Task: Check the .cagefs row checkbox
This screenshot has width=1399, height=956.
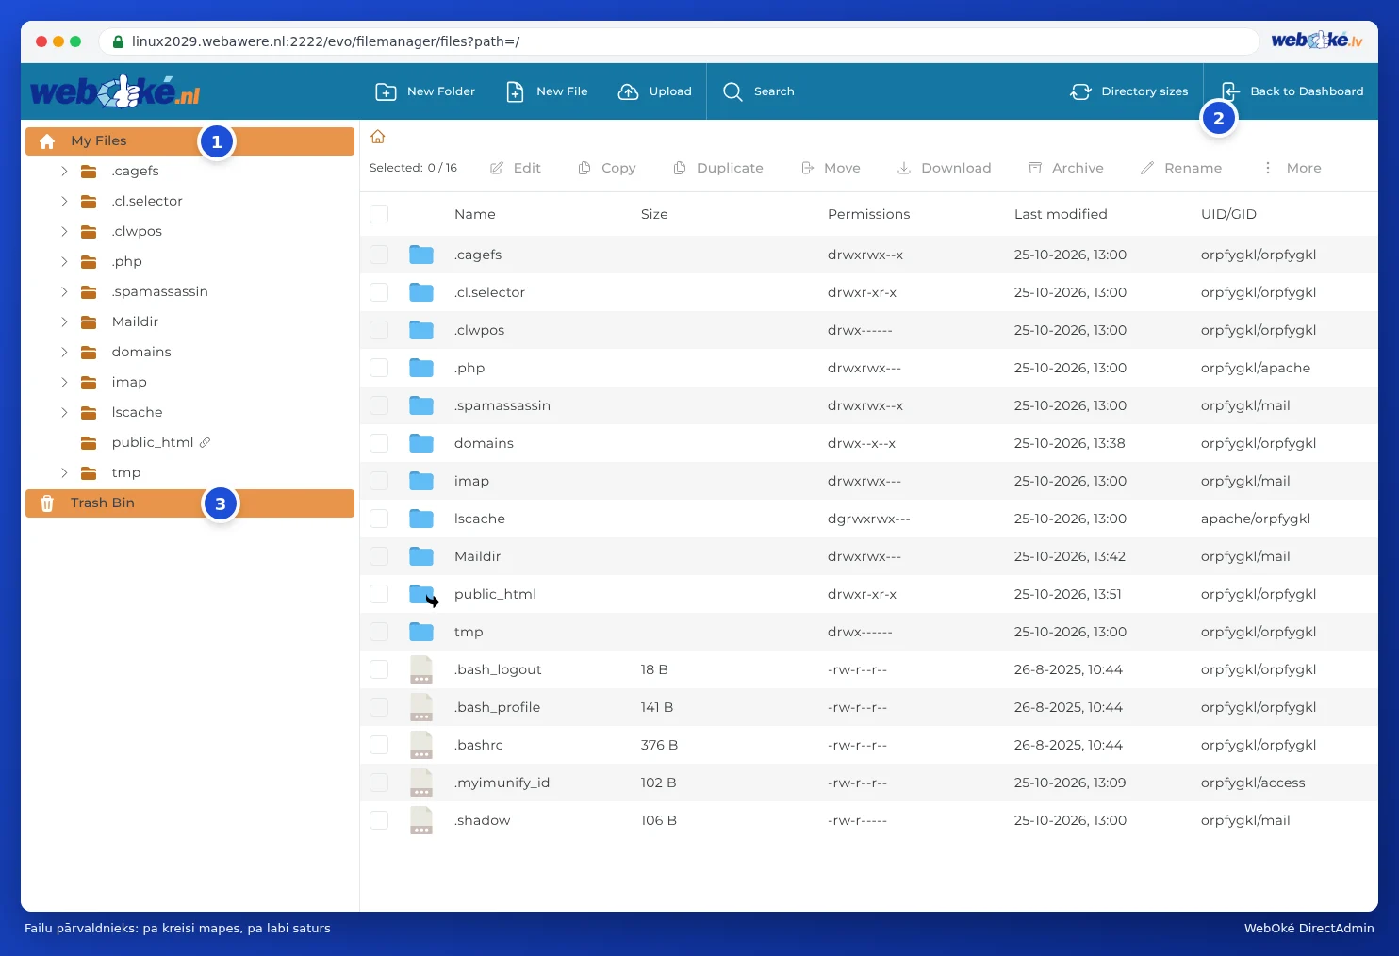Action: click(x=379, y=255)
